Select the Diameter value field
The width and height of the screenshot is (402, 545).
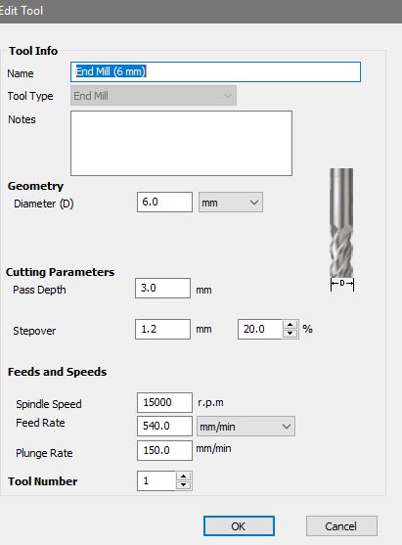(164, 202)
